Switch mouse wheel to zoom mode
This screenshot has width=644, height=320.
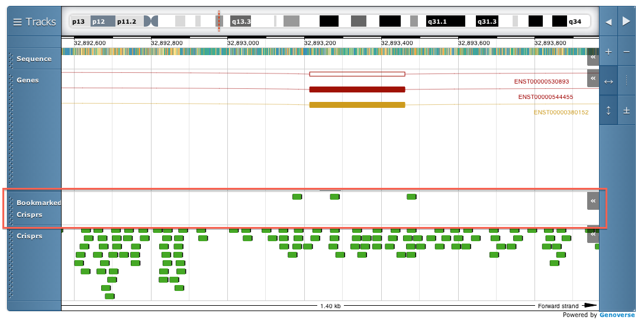pos(627,110)
